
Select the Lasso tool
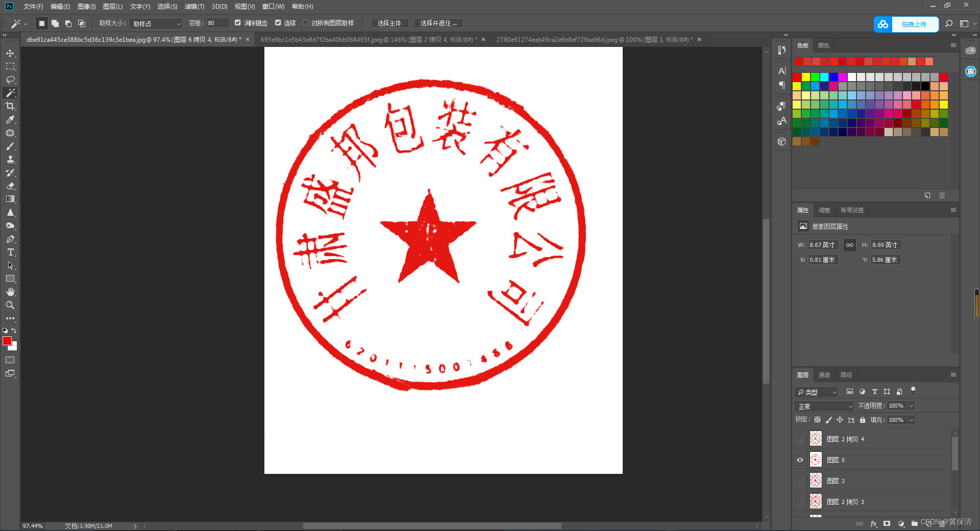[10, 80]
